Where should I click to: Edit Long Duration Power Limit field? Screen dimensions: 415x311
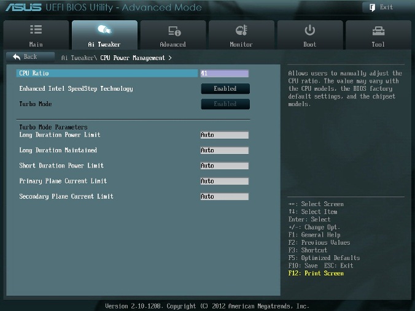tap(225, 135)
